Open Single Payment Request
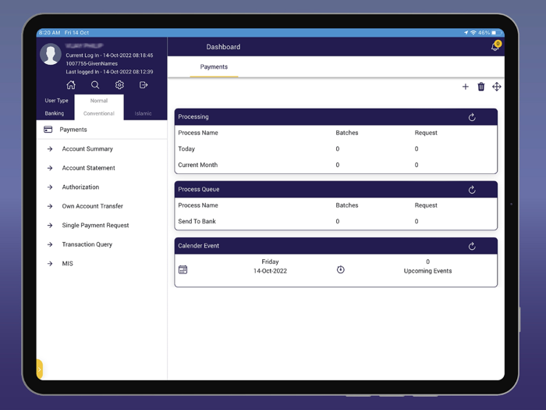Screen dimensions: 546x410 [x=95, y=225]
